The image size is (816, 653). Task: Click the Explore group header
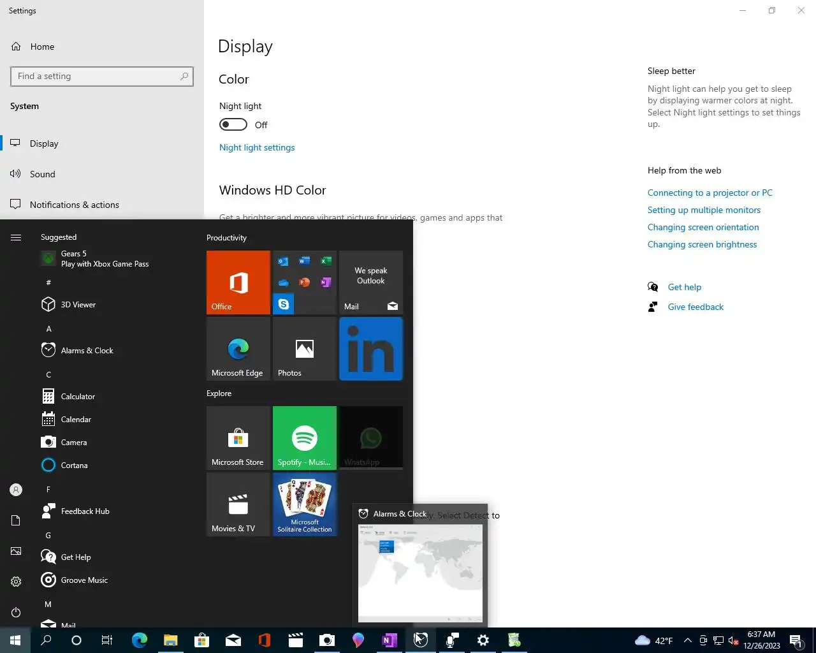pyautogui.click(x=219, y=393)
